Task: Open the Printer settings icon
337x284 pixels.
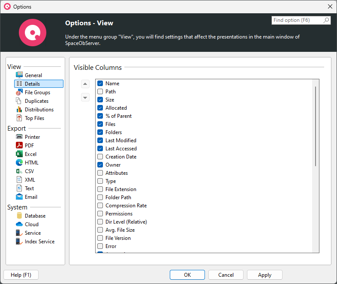Action: point(19,137)
